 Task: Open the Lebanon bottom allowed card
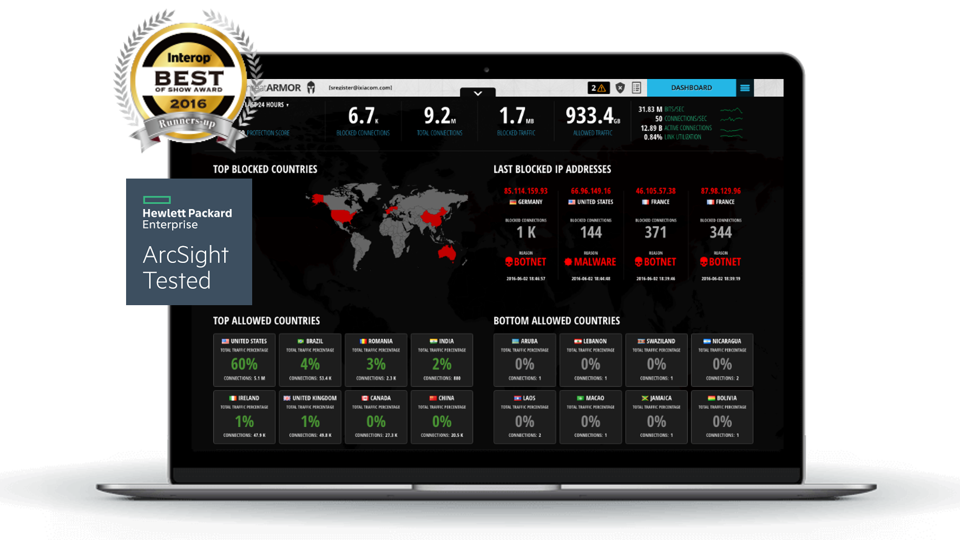(590, 360)
